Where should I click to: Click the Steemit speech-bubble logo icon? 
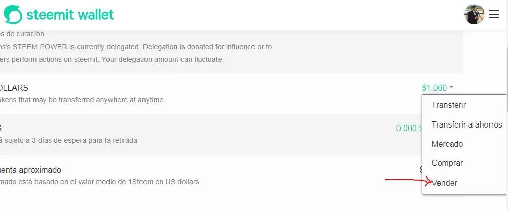point(13,14)
